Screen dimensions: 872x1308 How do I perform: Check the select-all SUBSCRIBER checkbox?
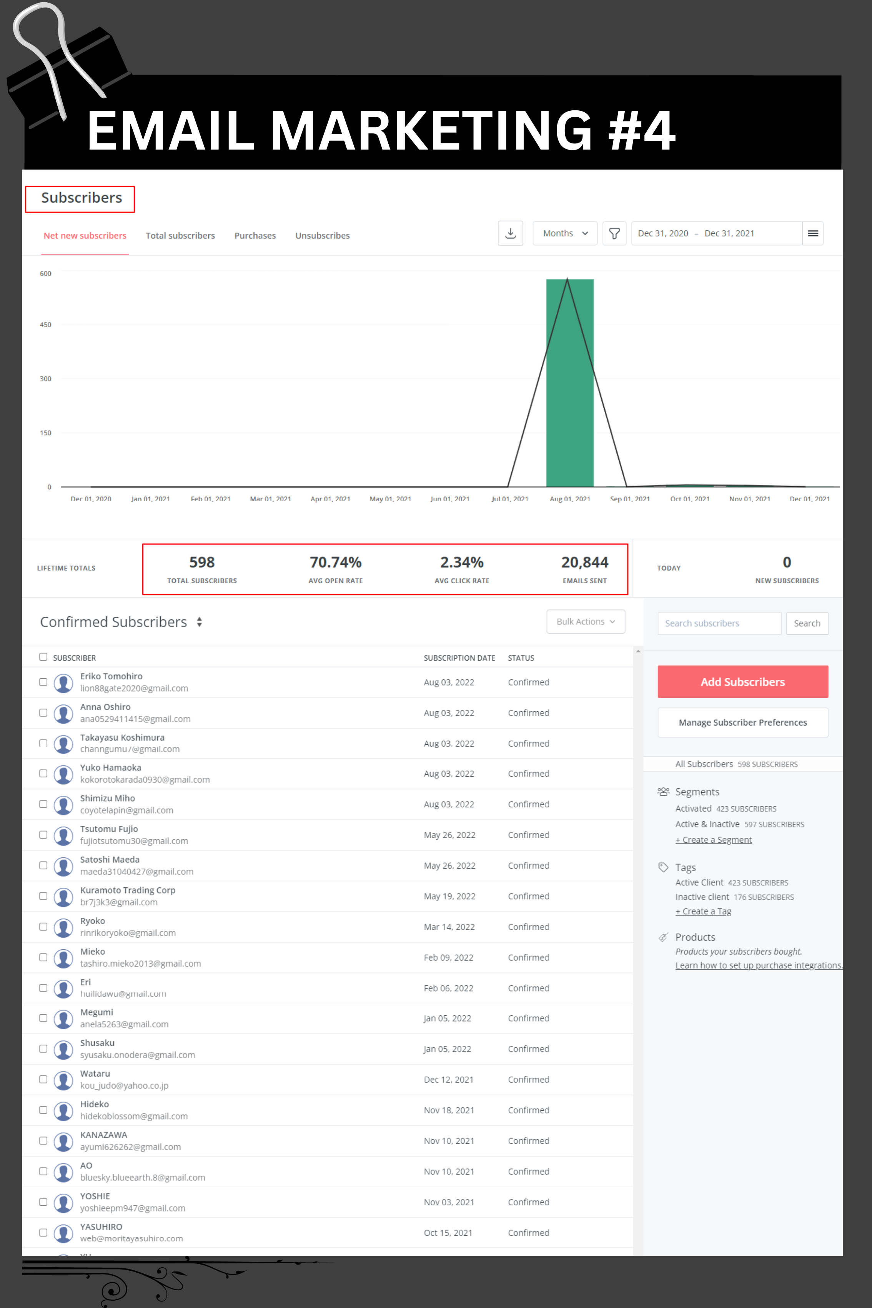43,657
